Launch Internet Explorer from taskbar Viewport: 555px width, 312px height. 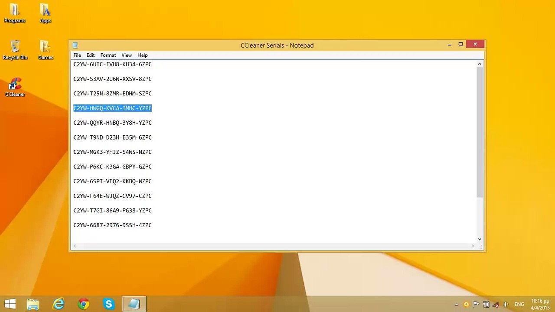[58, 304]
